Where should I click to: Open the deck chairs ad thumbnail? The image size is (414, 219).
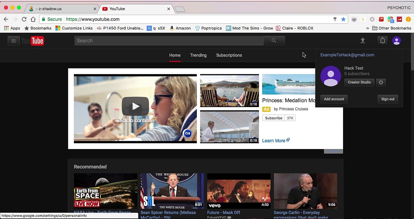coord(229,90)
